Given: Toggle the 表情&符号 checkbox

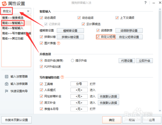Looking at the screenshot, I should (x=41, y=109).
